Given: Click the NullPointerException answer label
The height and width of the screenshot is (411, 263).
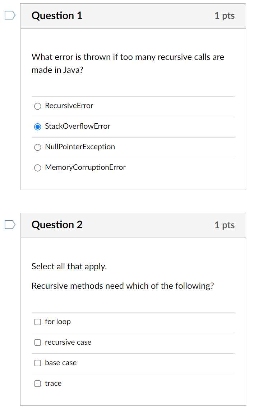Looking at the screenshot, I should click(80, 147).
